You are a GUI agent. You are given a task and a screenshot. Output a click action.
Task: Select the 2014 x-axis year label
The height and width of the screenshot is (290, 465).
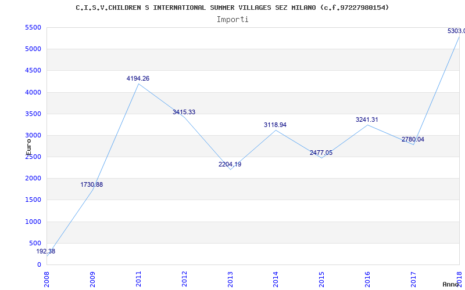click(276, 280)
